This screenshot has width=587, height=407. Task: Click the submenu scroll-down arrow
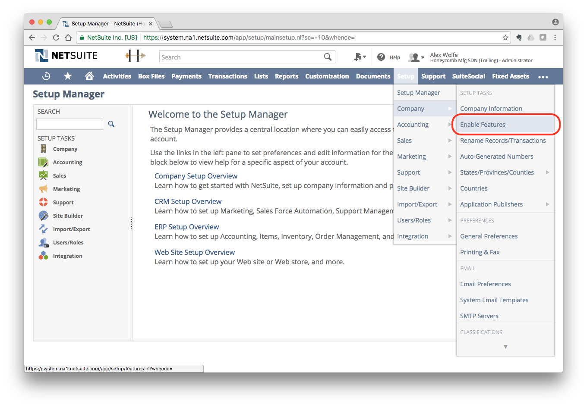(505, 347)
